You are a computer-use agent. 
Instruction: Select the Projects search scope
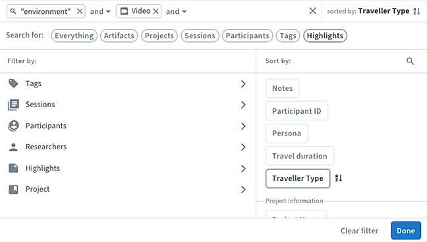(x=159, y=36)
